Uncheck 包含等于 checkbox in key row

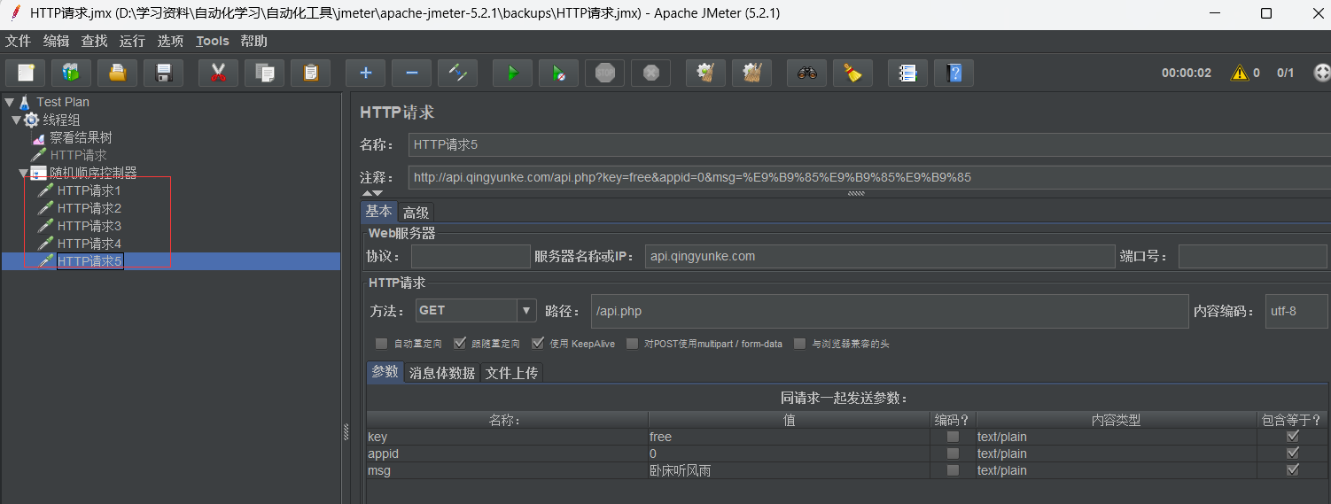pos(1293,437)
